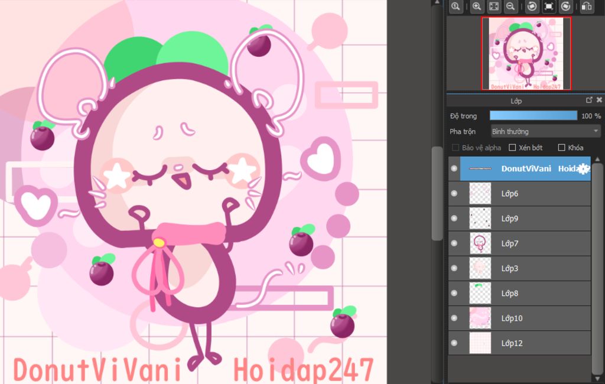Reset navigator zoom to 100%
This screenshot has height=384, width=605.
pyautogui.click(x=456, y=6)
